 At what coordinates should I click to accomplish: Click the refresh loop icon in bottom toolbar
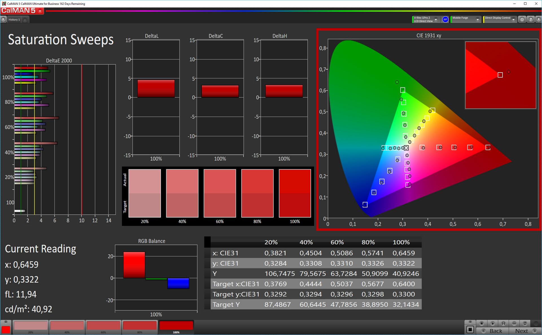click(525, 323)
